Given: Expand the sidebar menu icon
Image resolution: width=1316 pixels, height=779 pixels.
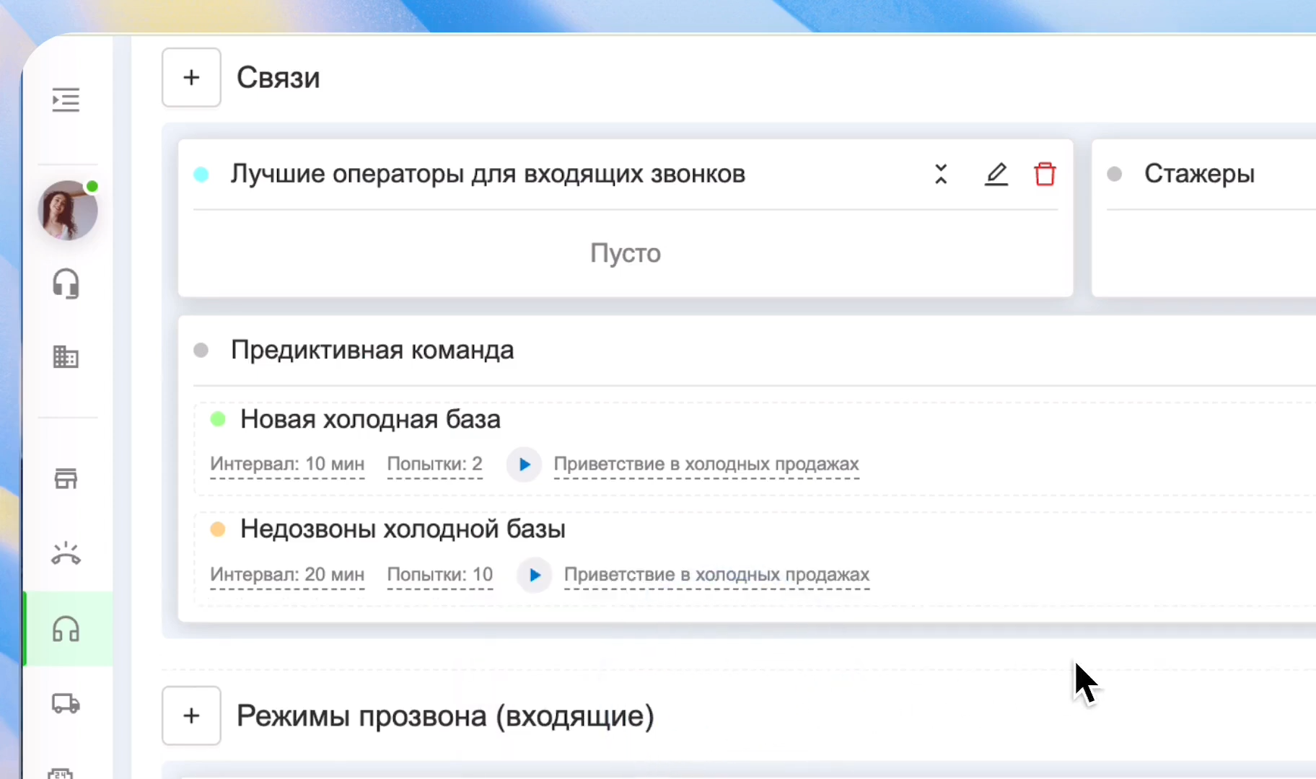Looking at the screenshot, I should (66, 100).
